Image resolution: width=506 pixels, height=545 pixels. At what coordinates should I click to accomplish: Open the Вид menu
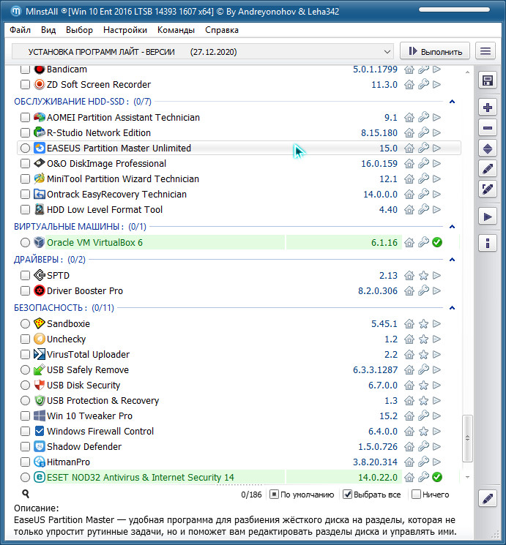(48, 30)
